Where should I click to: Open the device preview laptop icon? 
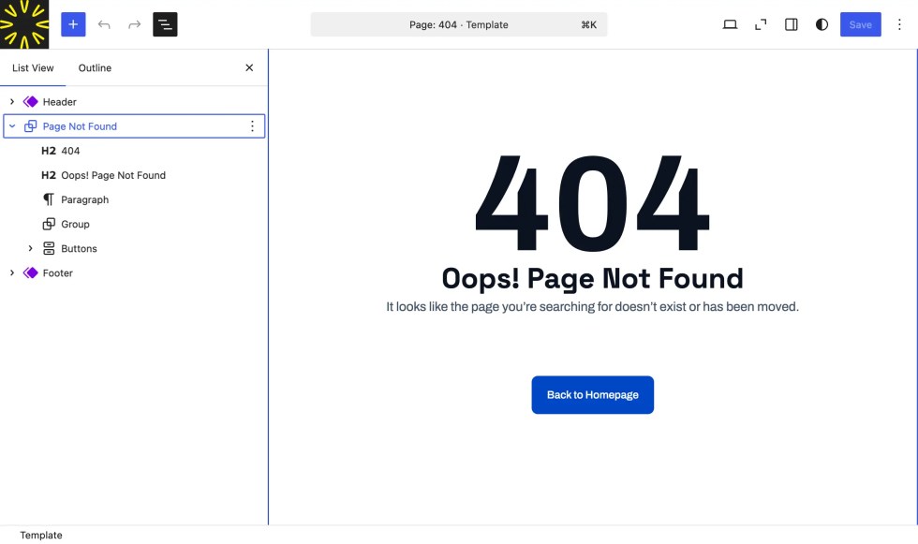point(730,24)
